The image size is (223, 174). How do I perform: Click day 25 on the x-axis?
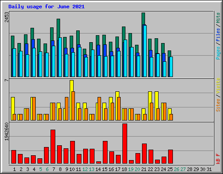coord(170,169)
